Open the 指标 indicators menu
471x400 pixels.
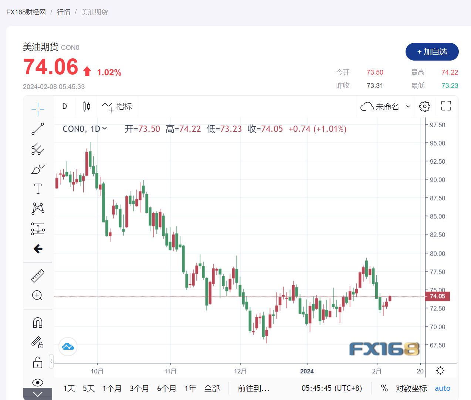tap(117, 107)
